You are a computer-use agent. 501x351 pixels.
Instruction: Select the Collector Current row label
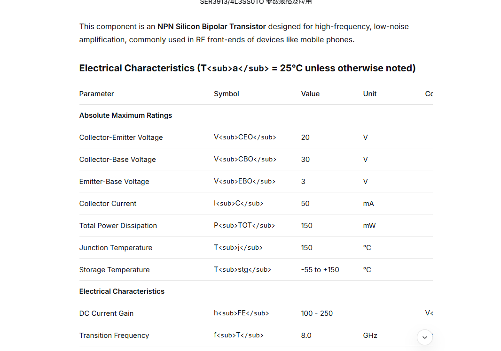tap(108, 204)
